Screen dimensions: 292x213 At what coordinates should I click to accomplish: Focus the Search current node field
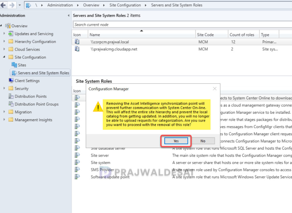point(182,25)
